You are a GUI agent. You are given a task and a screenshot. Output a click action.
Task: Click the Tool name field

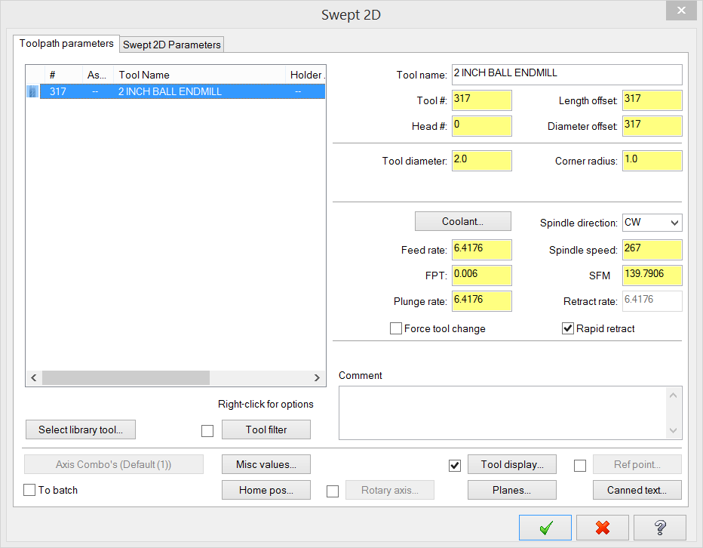tap(566, 75)
